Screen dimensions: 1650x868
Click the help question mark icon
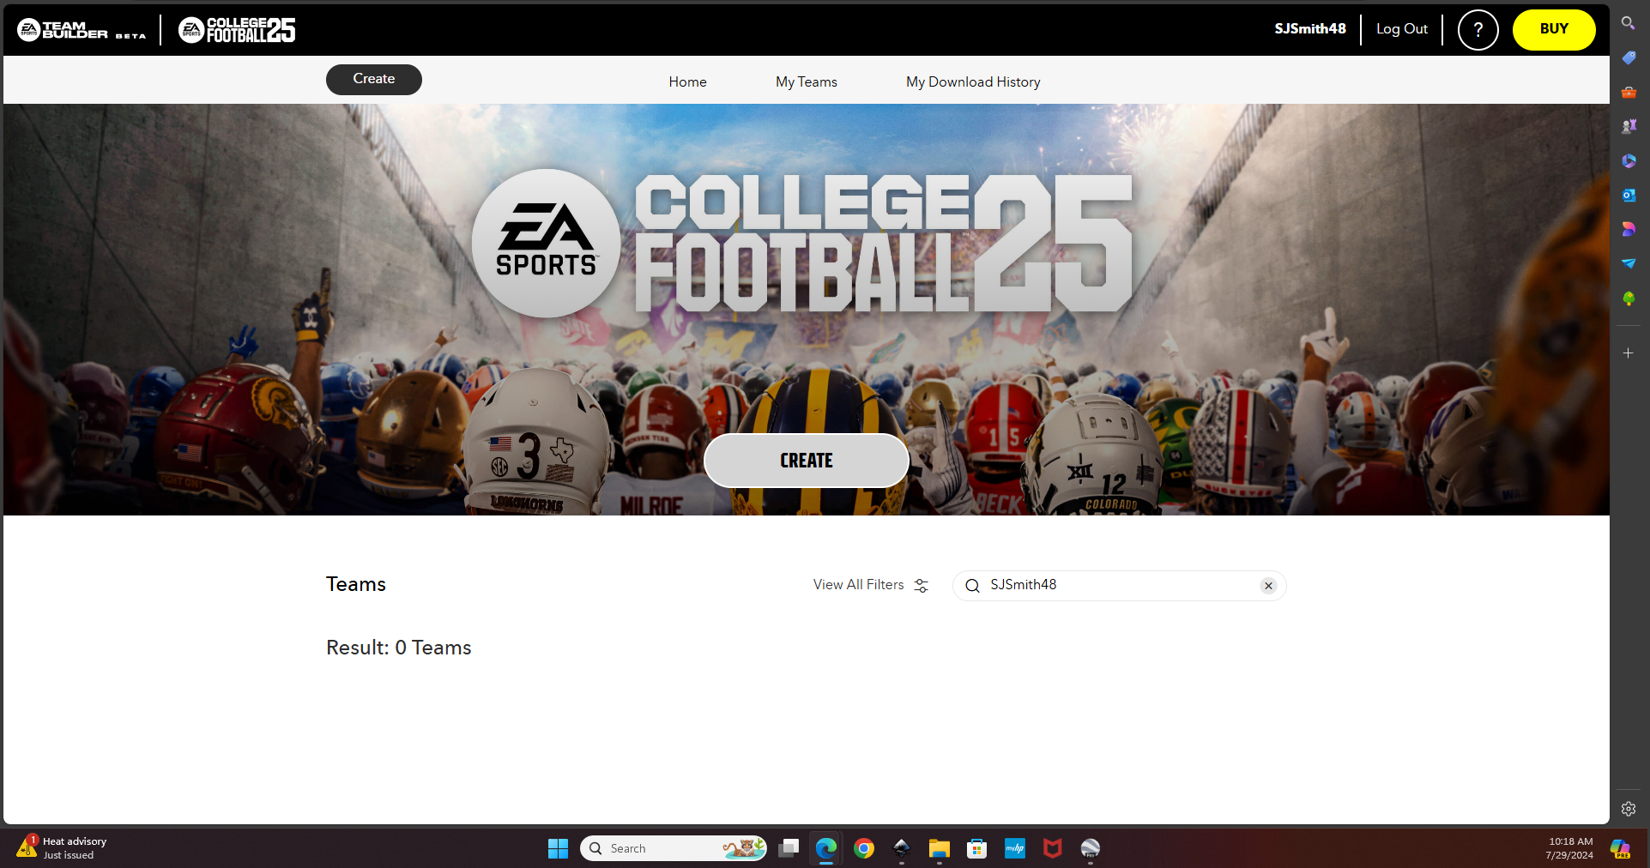1478,30
